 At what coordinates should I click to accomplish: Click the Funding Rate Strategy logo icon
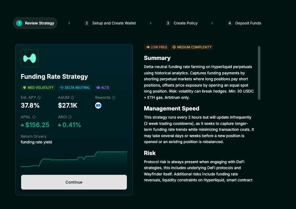point(30,58)
